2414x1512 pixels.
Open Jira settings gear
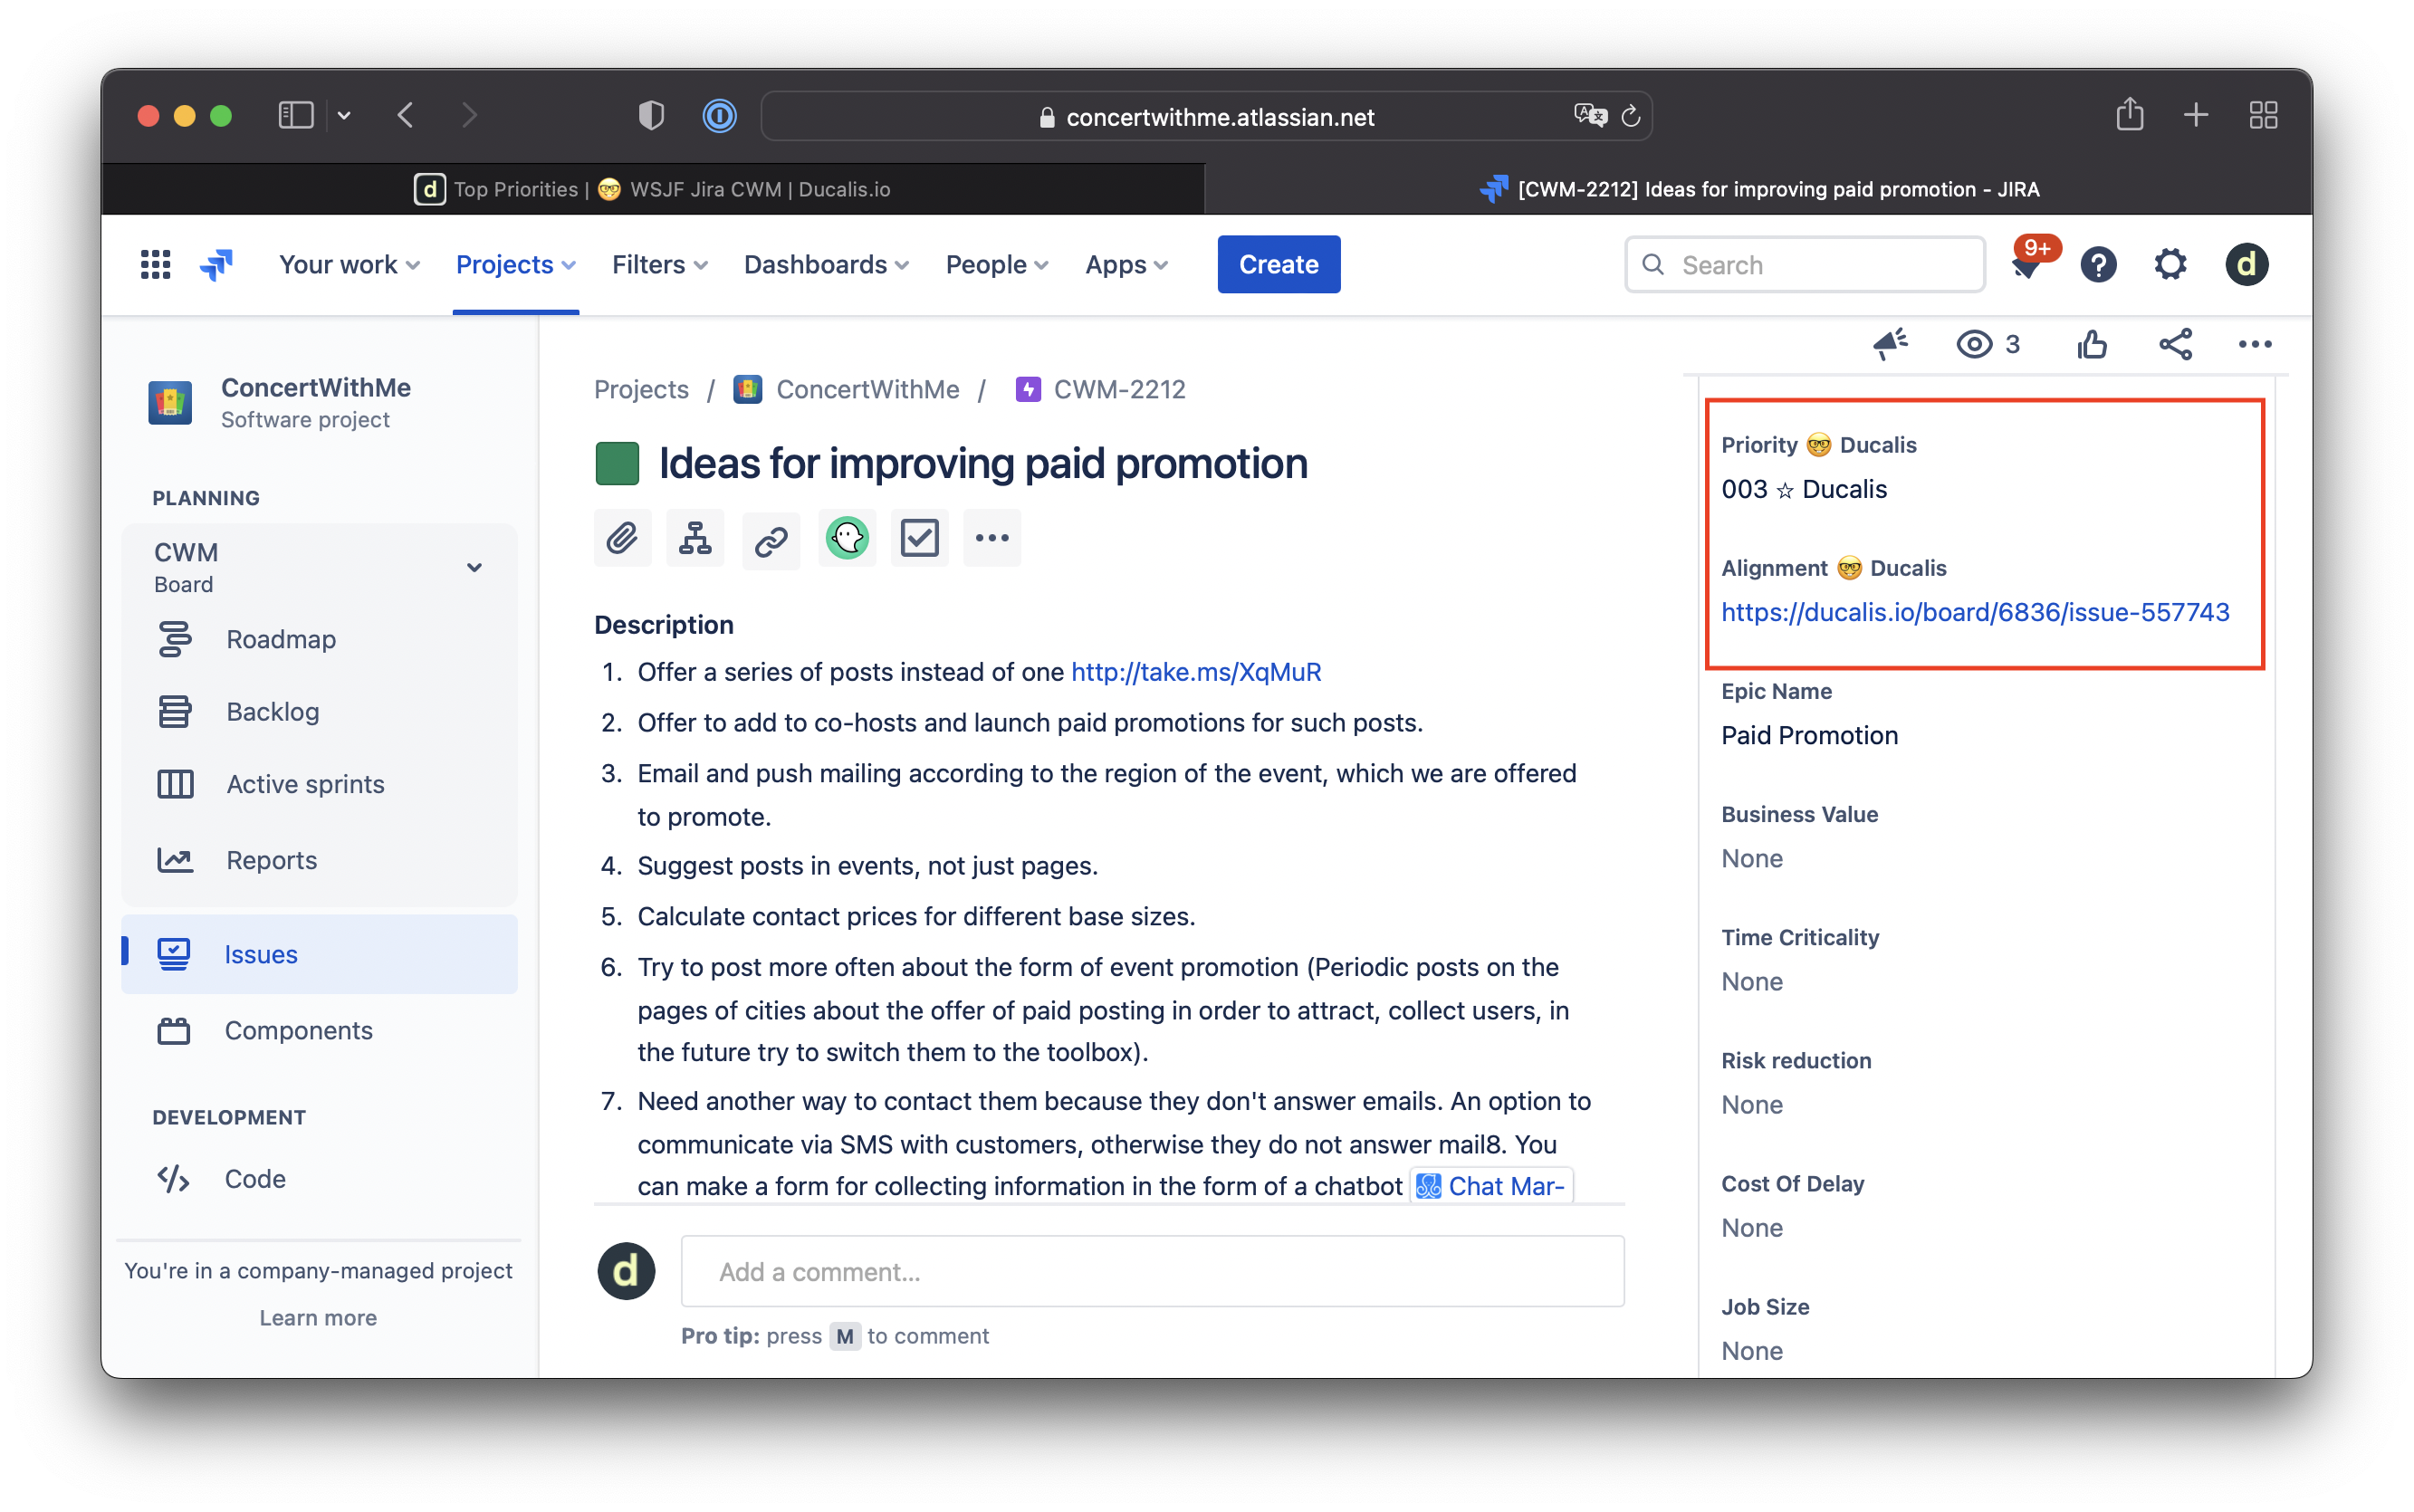tap(2170, 264)
